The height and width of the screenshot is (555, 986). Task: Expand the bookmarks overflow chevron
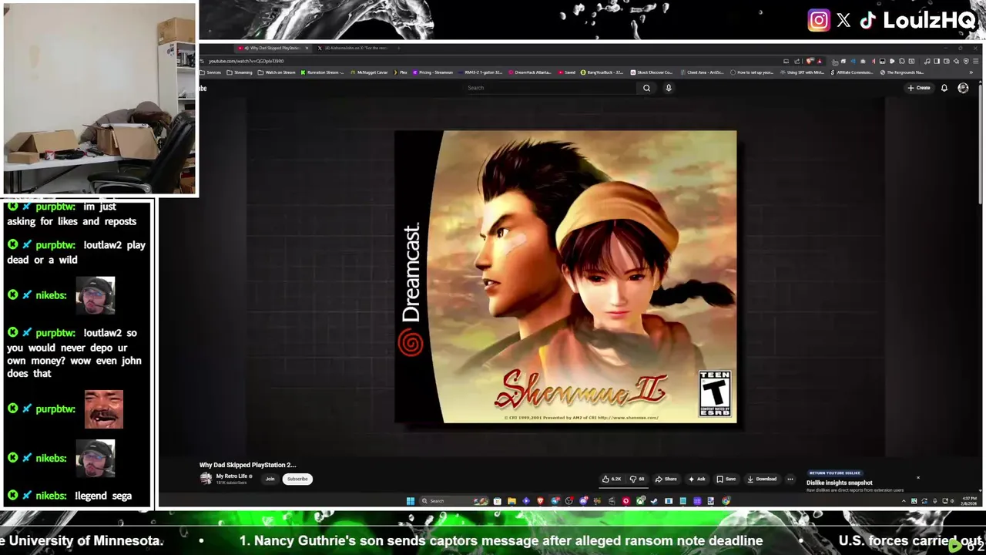pyautogui.click(x=971, y=72)
